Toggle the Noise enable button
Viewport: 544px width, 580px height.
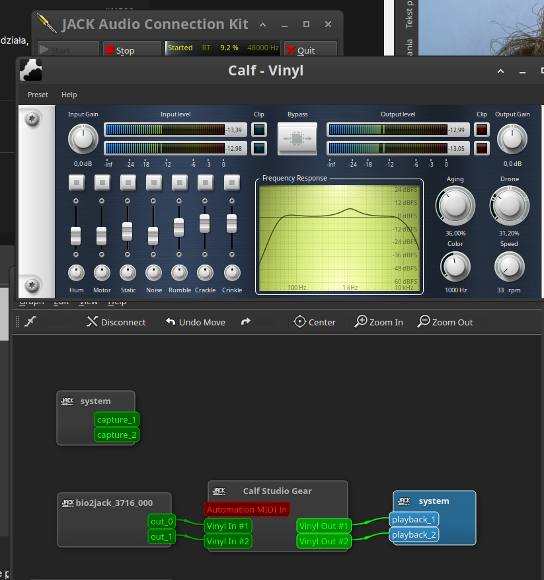pos(154,183)
